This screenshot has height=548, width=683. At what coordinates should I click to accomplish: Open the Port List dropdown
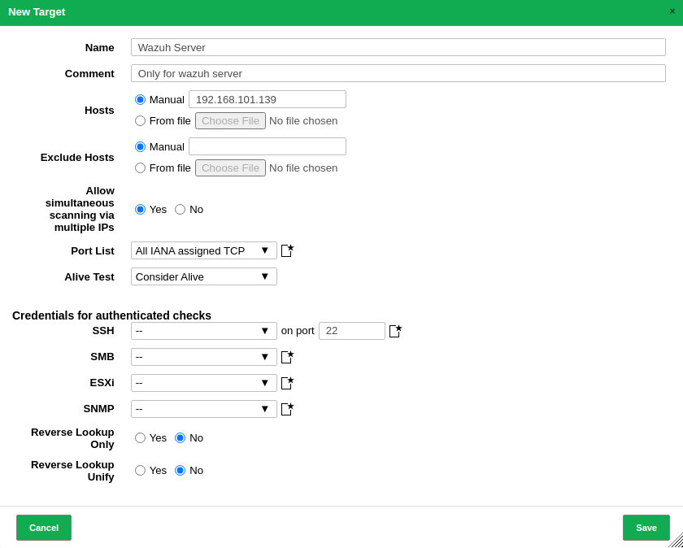[x=204, y=250]
